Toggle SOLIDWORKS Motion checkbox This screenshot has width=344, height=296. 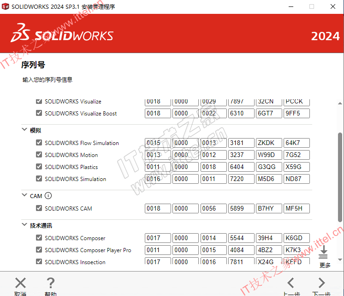pyautogui.click(x=39, y=155)
